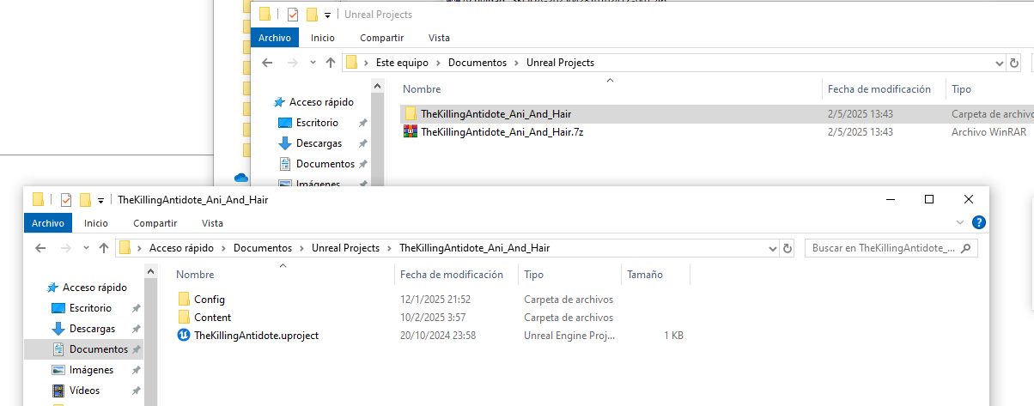Select the Config folder icon
1034x406 pixels.
[x=184, y=300]
